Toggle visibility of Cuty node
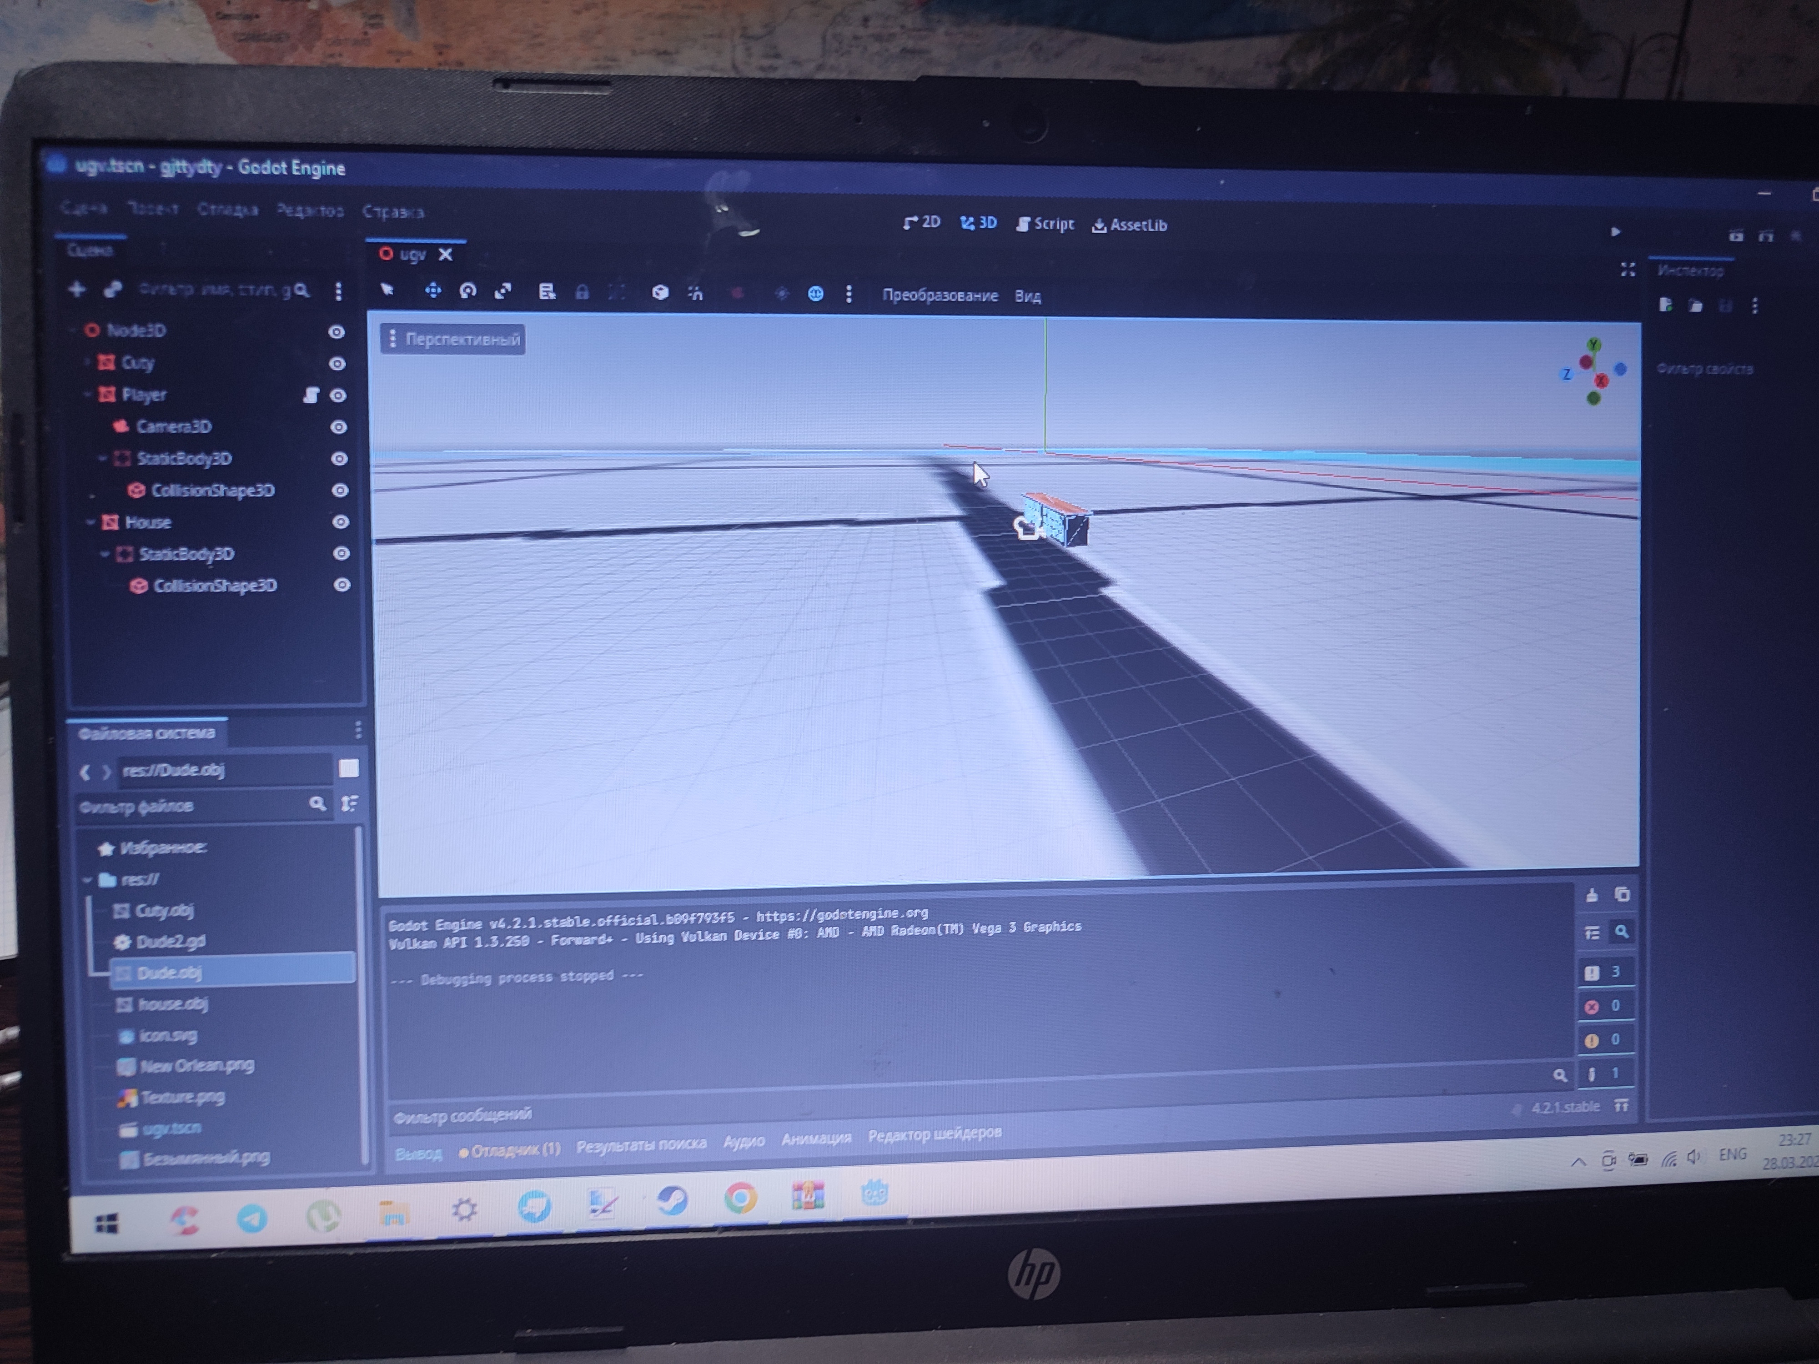 pos(337,363)
